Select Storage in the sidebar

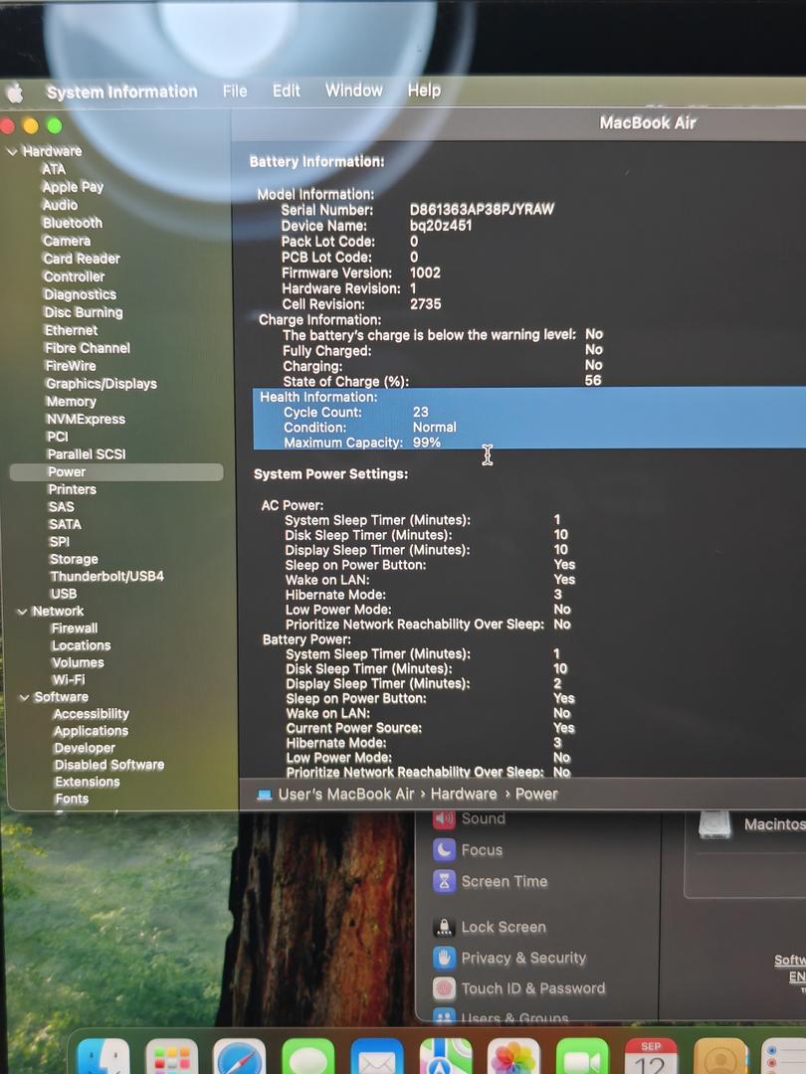[x=74, y=559]
